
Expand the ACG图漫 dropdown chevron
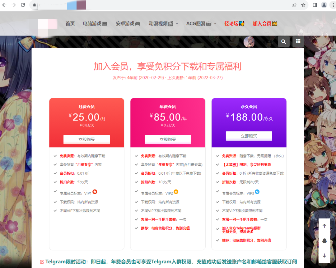click(x=215, y=24)
